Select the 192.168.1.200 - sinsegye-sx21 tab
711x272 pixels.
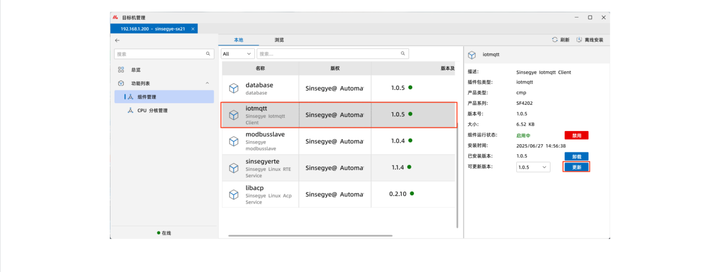[x=154, y=29]
